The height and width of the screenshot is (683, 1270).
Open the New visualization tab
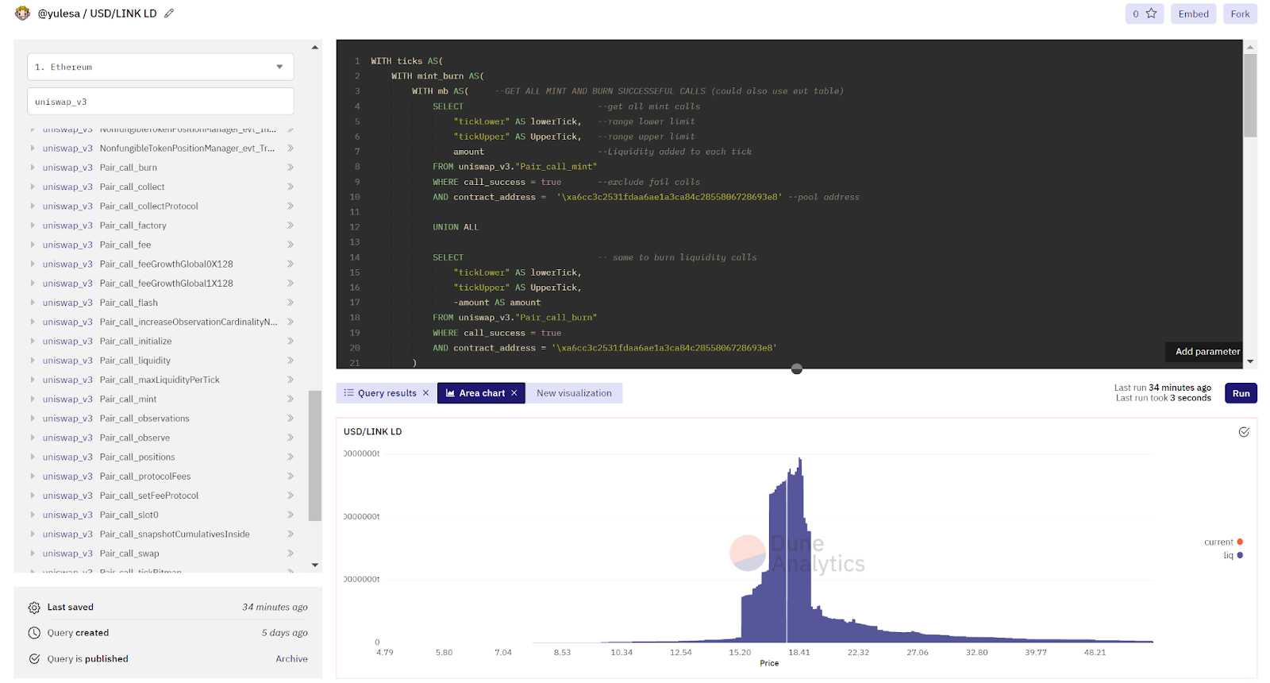pos(574,393)
